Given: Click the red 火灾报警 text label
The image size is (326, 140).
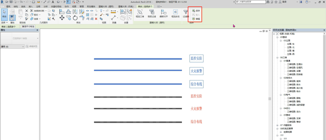Looking at the screenshot, I should [x=197, y=109].
